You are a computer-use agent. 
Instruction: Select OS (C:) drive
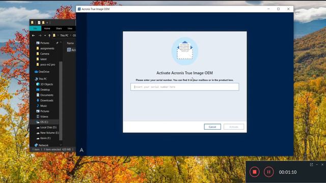click(44, 122)
